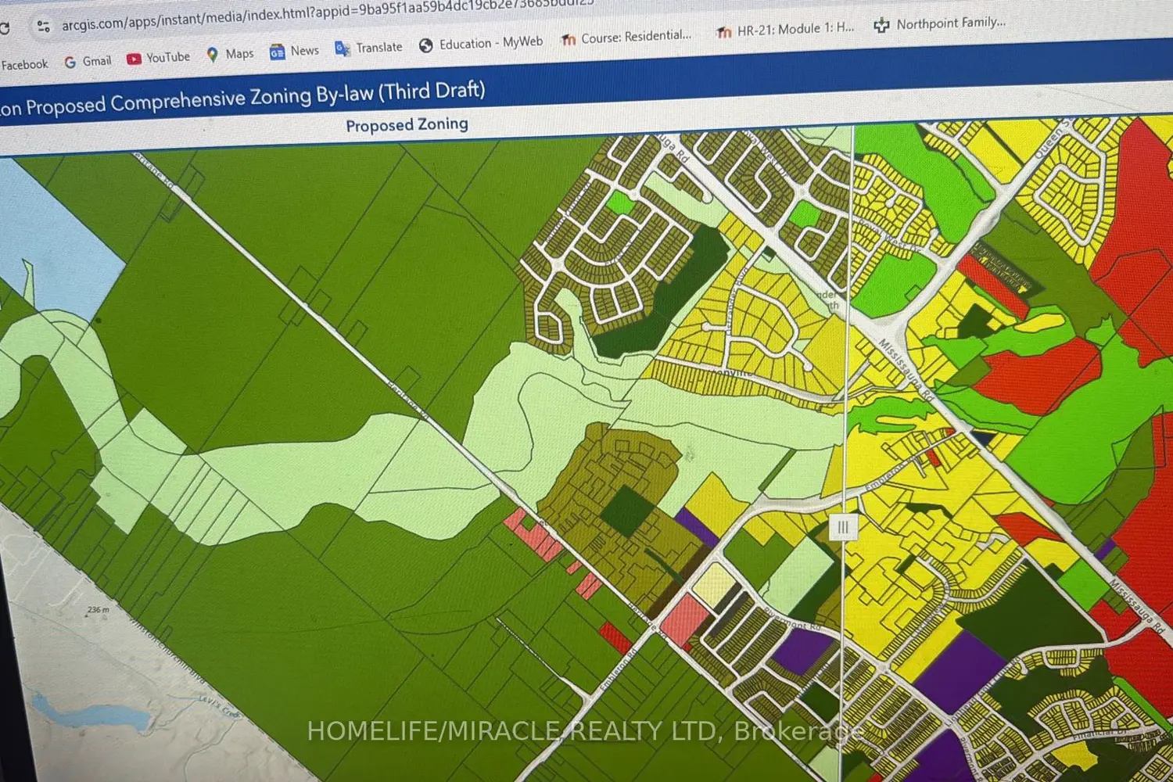Focus the arcgis.com URL address field
1173x782 pixels.
pos(328,13)
